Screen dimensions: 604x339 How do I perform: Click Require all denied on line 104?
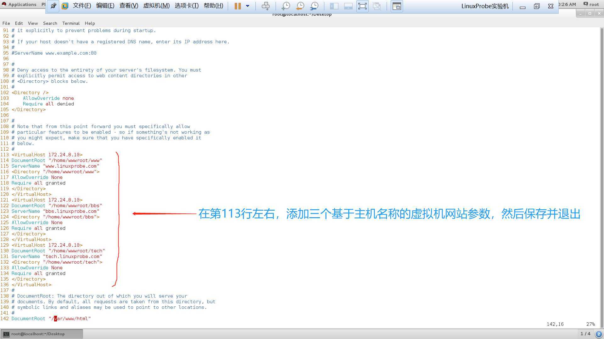point(48,104)
